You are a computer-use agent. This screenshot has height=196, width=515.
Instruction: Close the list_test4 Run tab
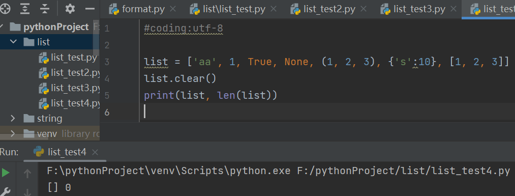click(x=95, y=152)
